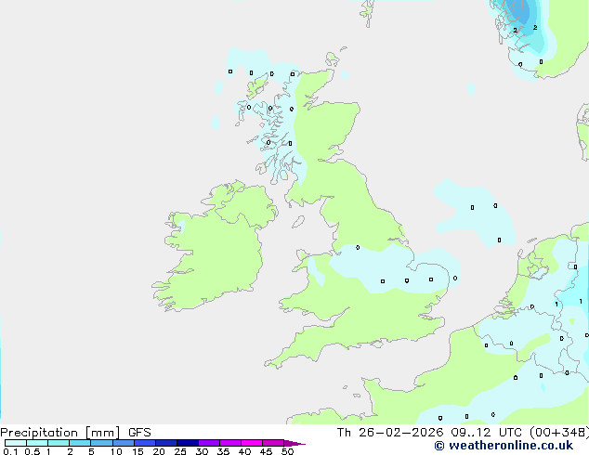Click the legend label '35'

[223, 451]
